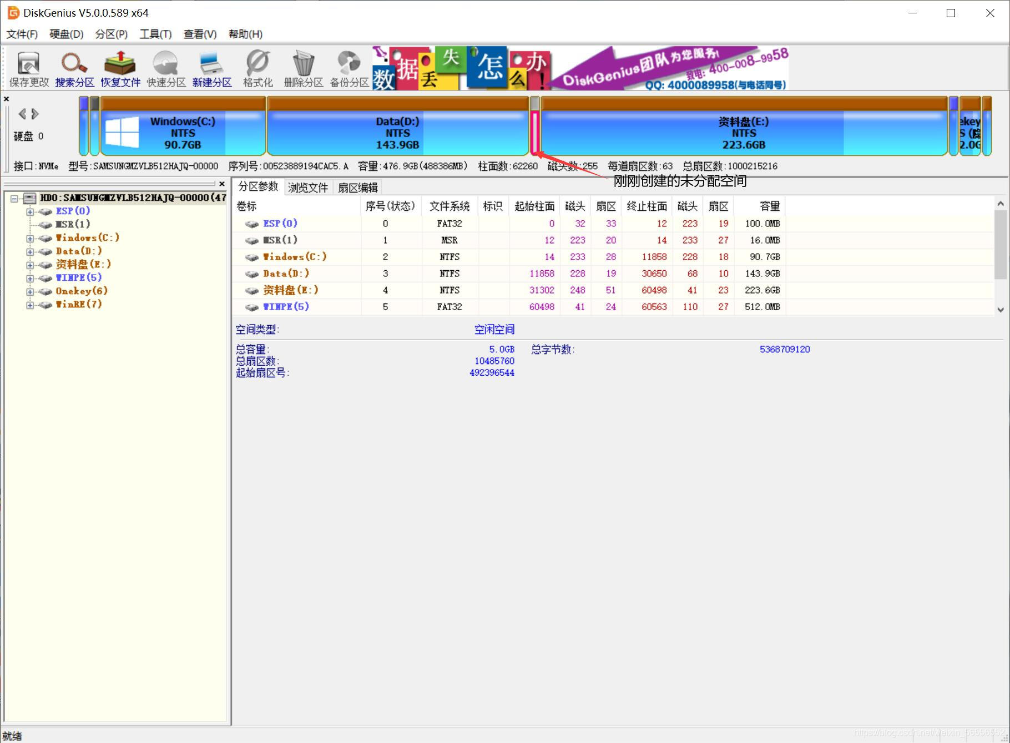Expand the Onekey(6) tree node
Screen dimensions: 1010x743
pyautogui.click(x=30, y=291)
